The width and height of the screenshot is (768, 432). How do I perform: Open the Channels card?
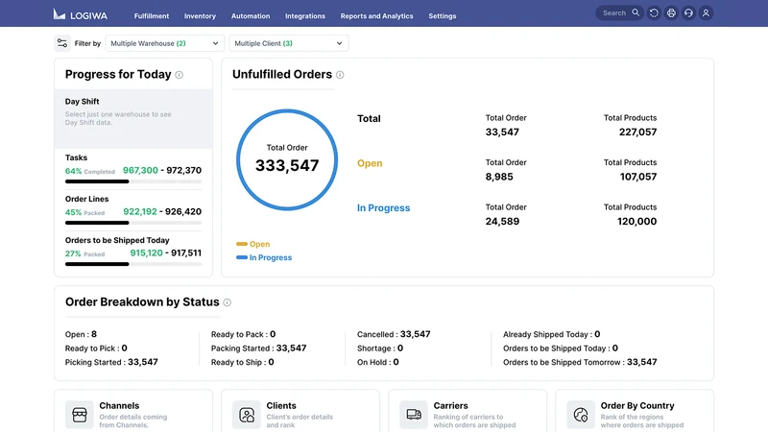tap(133, 412)
